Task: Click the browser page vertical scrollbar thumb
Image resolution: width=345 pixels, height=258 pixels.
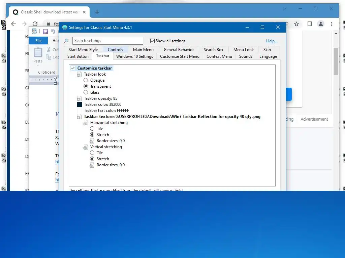Action: tap(336, 61)
